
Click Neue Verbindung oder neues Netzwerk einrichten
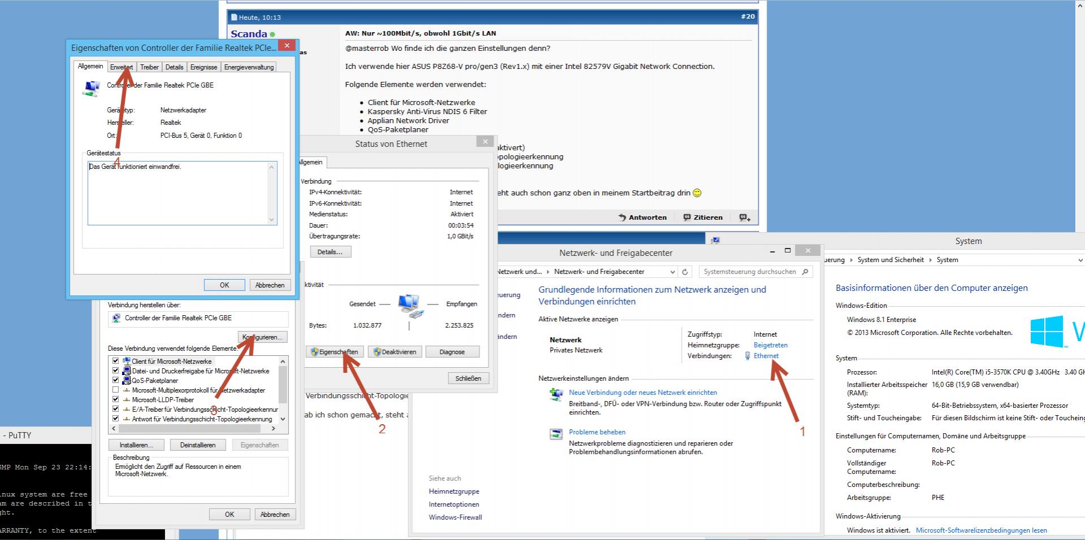click(643, 393)
